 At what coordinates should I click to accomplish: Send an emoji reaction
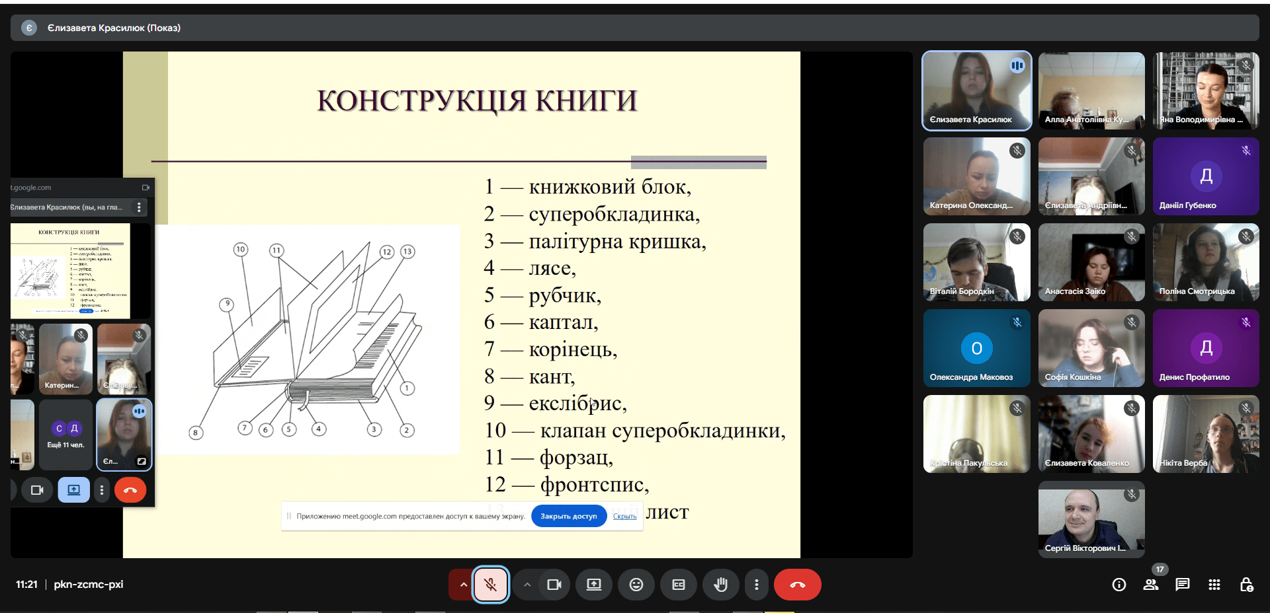pyautogui.click(x=636, y=585)
